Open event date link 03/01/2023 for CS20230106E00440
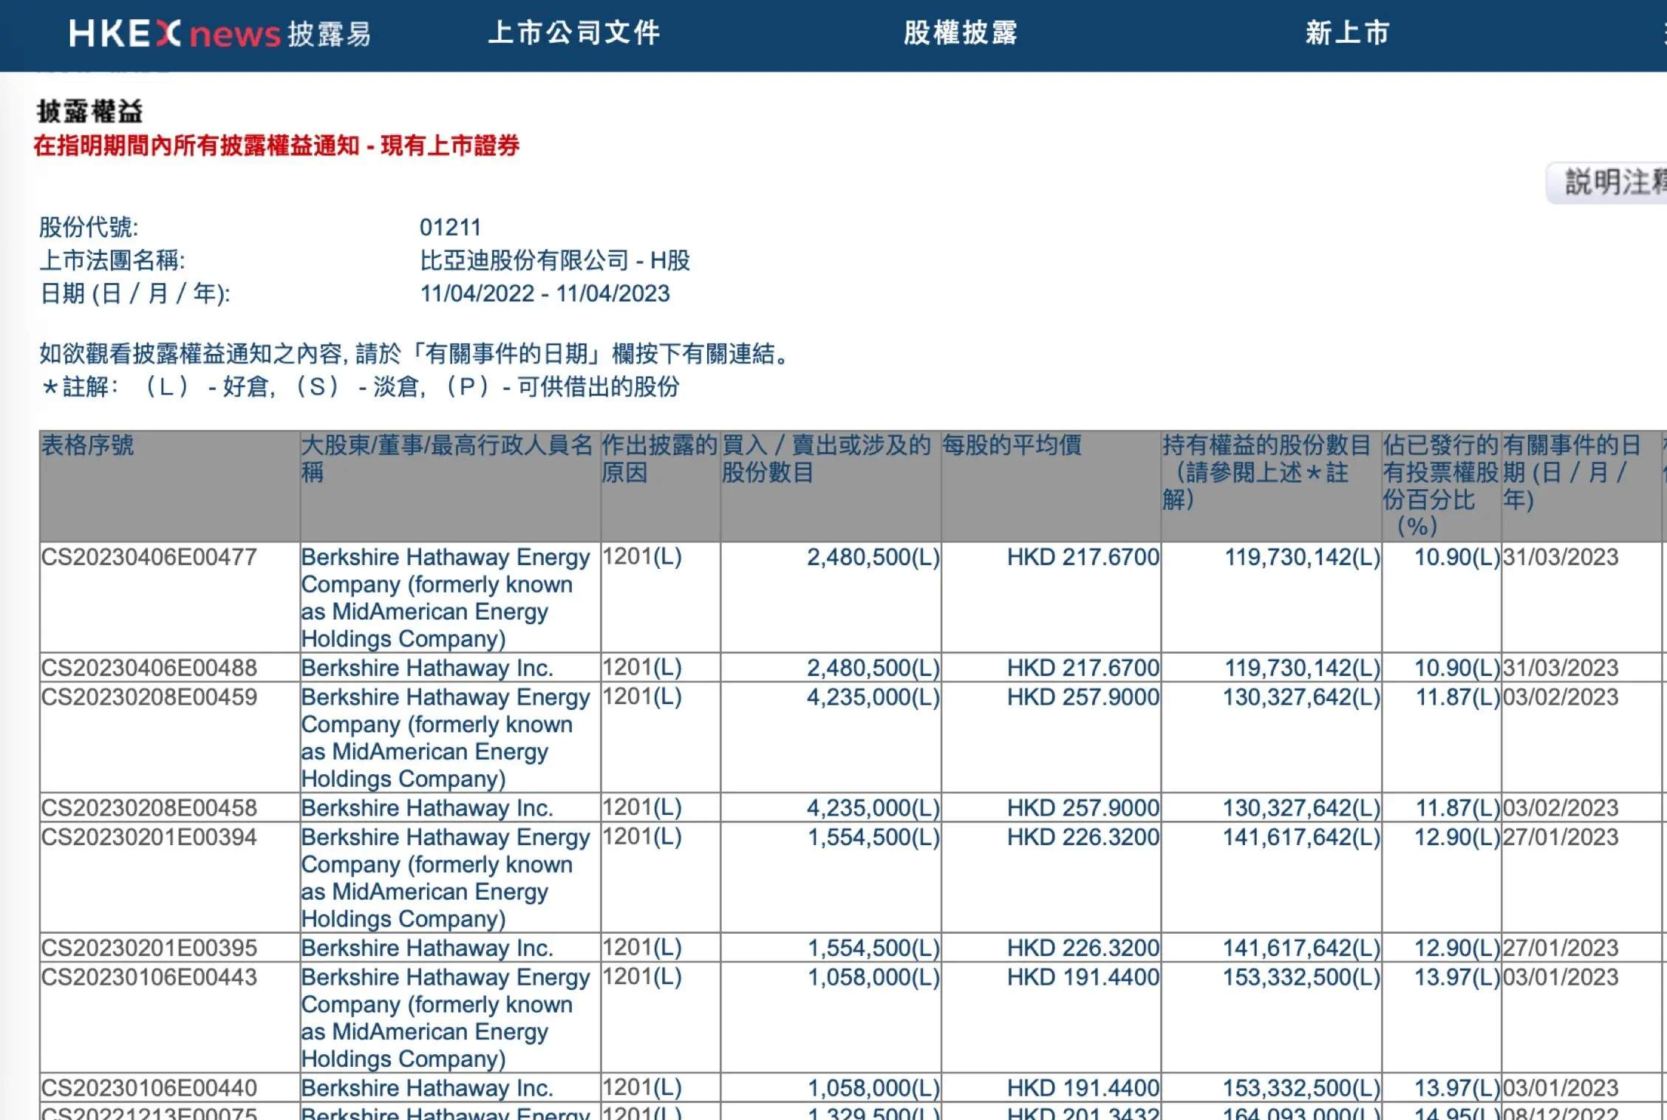 (x=1561, y=1087)
